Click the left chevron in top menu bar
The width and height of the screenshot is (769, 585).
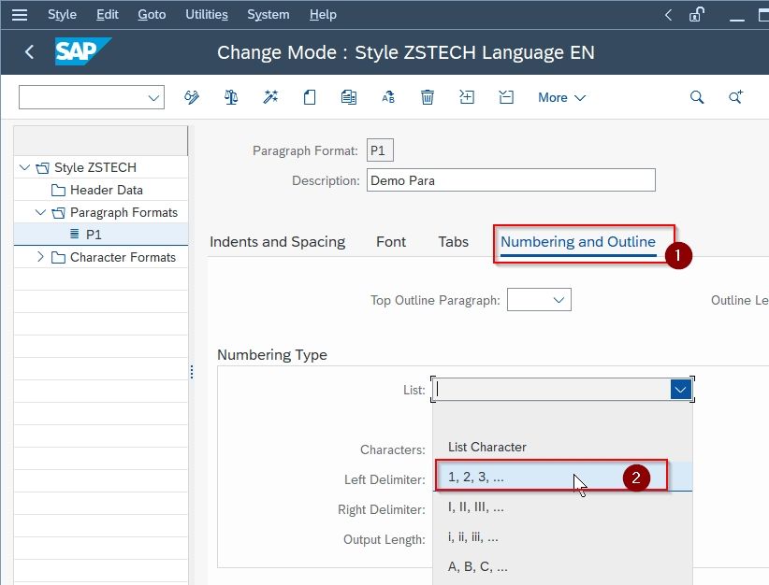tap(668, 15)
